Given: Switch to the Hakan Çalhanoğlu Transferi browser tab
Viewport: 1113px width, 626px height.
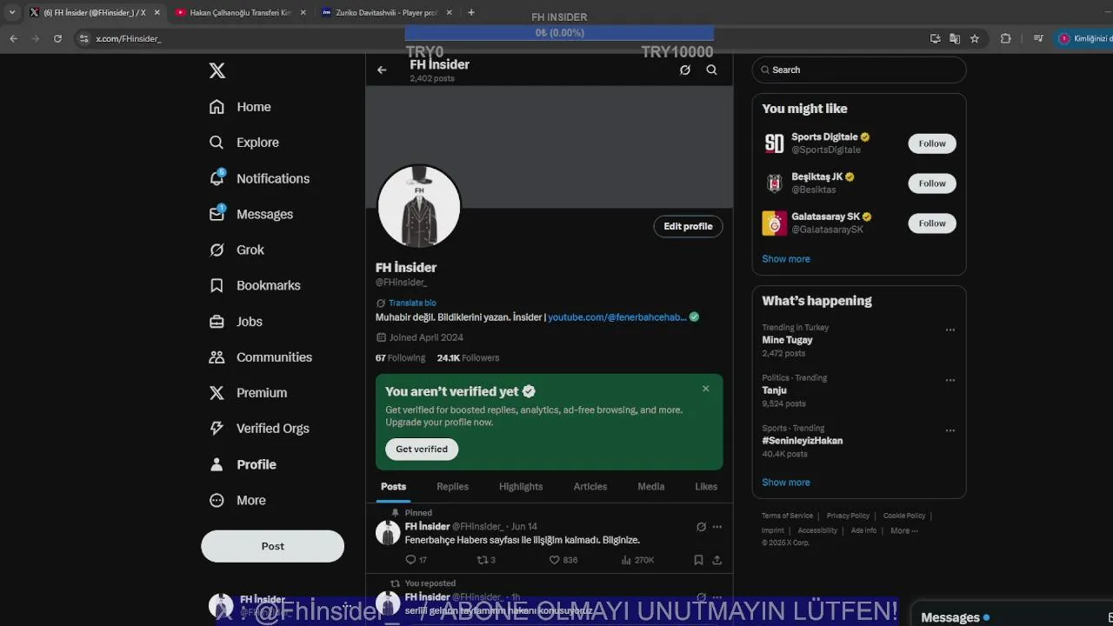Looking at the screenshot, I should 239,12.
